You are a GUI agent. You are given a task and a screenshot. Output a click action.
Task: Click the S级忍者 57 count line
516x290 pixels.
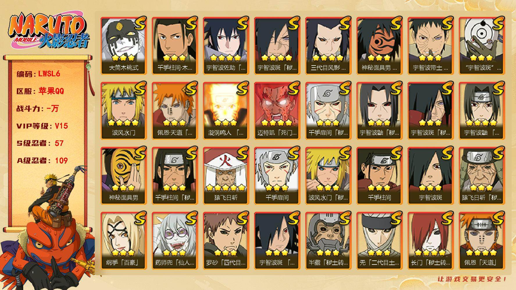tap(40, 143)
